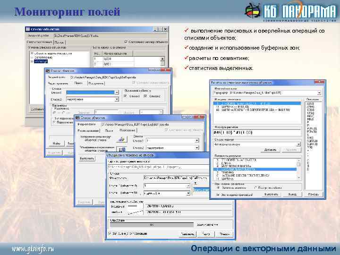The height and width of the screenshot is (255, 340).
Task: Switch to Поиск tab in back window
Action: (x=59, y=42)
